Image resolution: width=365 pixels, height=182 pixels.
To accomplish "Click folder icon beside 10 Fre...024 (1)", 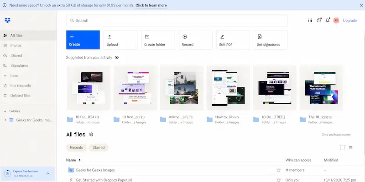I will (x=70, y=119).
